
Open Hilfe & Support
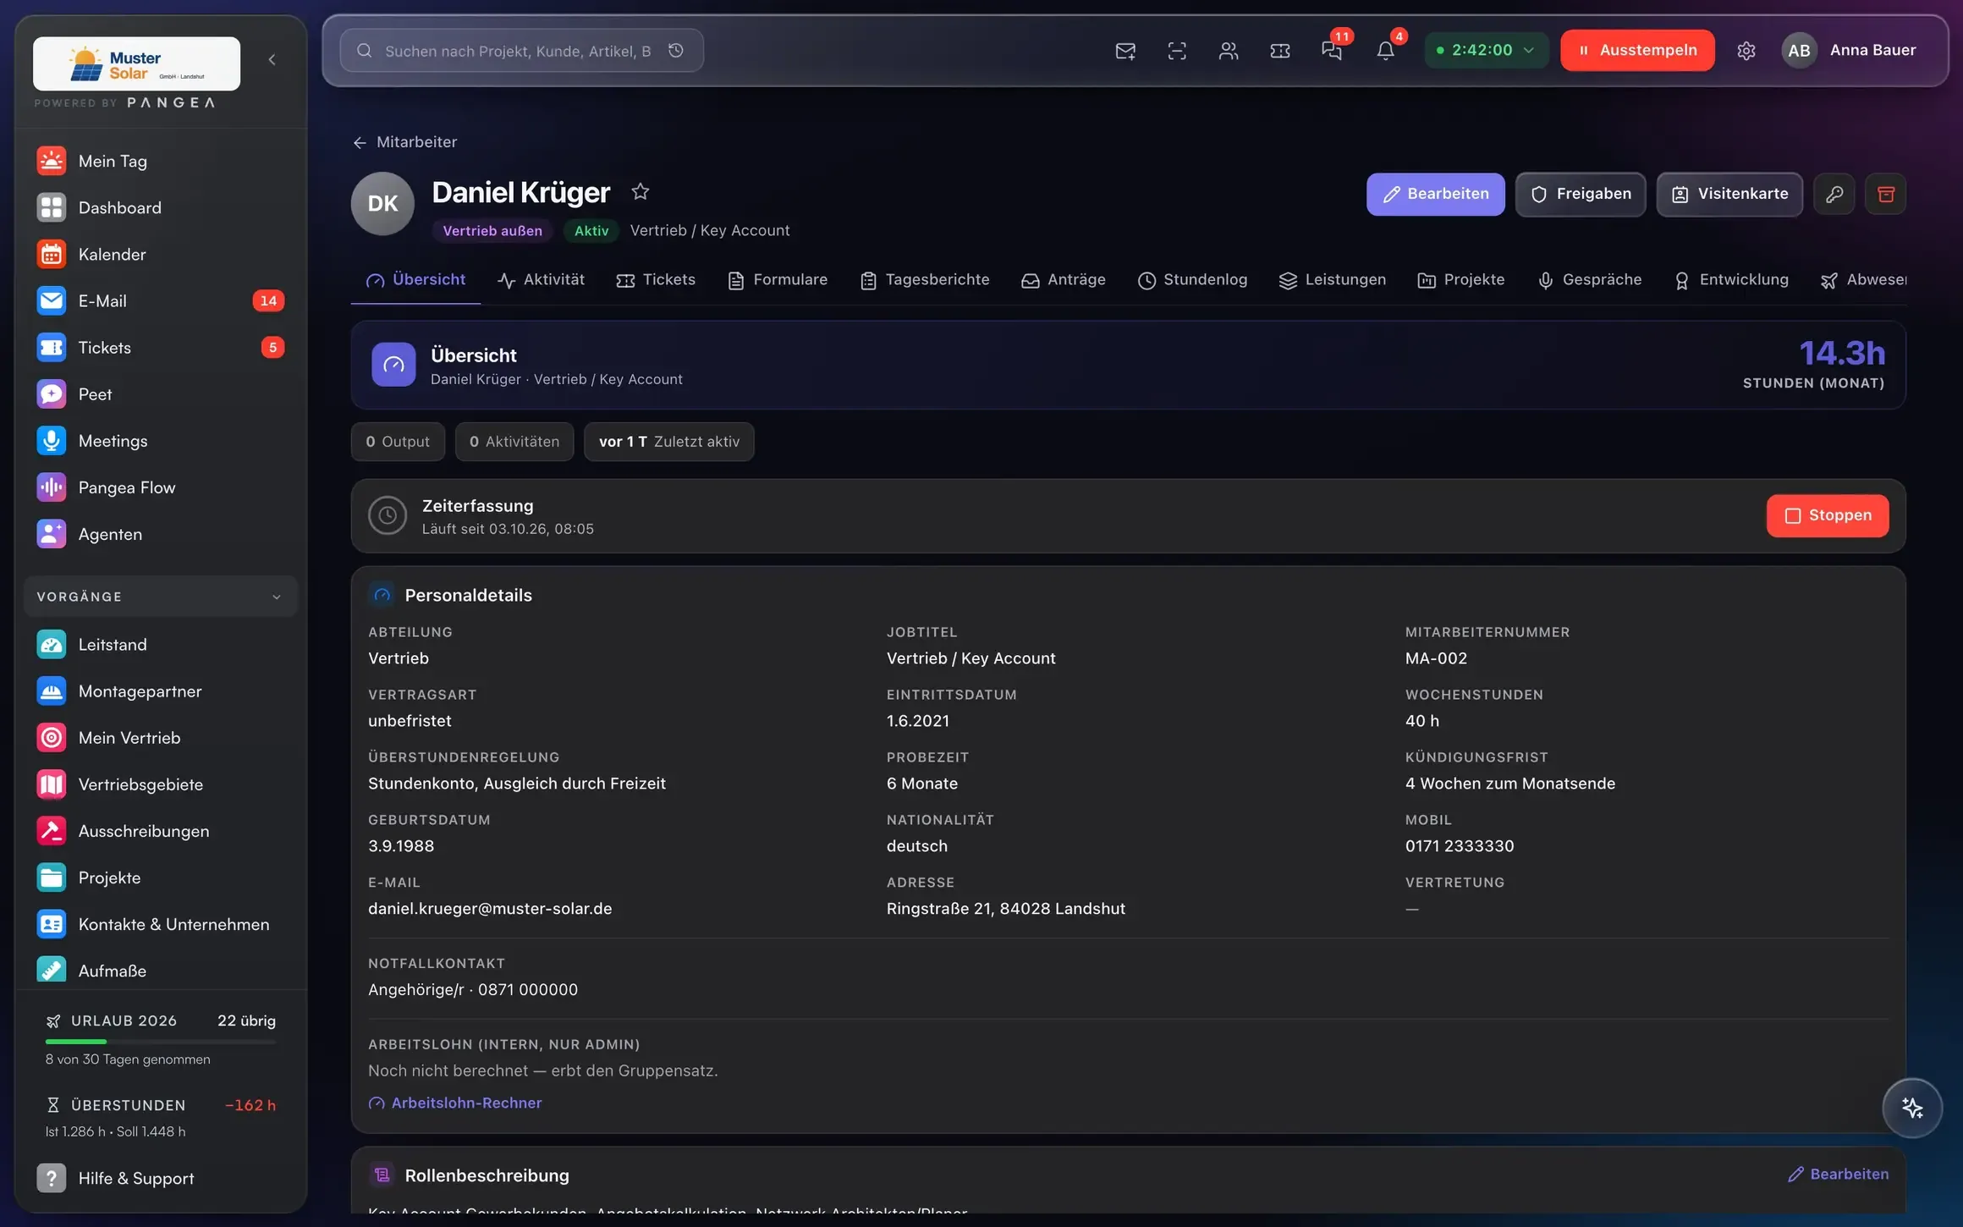[161, 1179]
